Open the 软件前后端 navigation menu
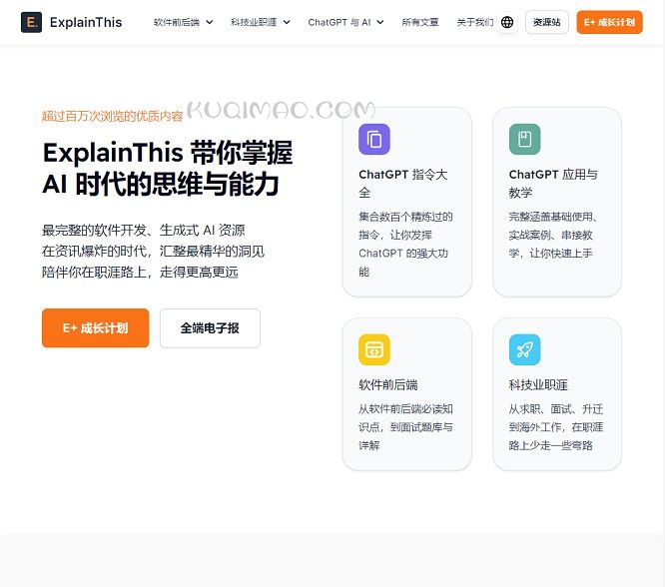The width and height of the screenshot is (665, 587). [x=177, y=22]
